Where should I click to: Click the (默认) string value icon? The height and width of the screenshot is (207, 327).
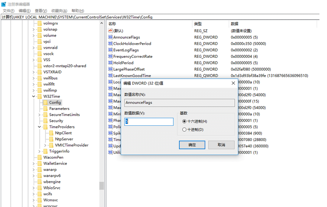click(110, 31)
